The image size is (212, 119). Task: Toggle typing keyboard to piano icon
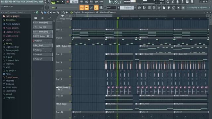point(82,8)
